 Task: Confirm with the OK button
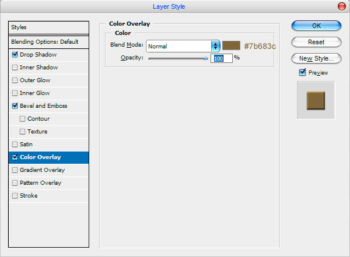[x=316, y=26]
